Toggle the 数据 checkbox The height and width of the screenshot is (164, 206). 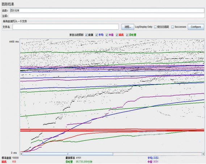click(x=87, y=35)
